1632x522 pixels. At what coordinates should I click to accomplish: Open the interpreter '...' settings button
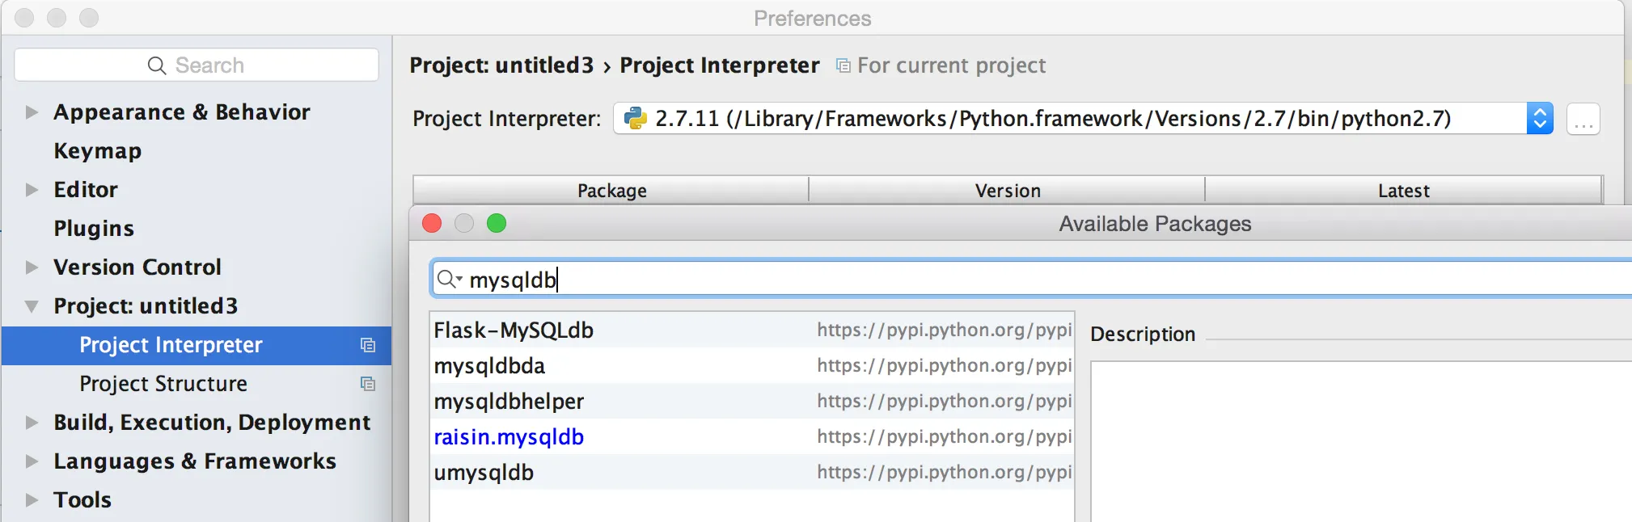tap(1583, 120)
